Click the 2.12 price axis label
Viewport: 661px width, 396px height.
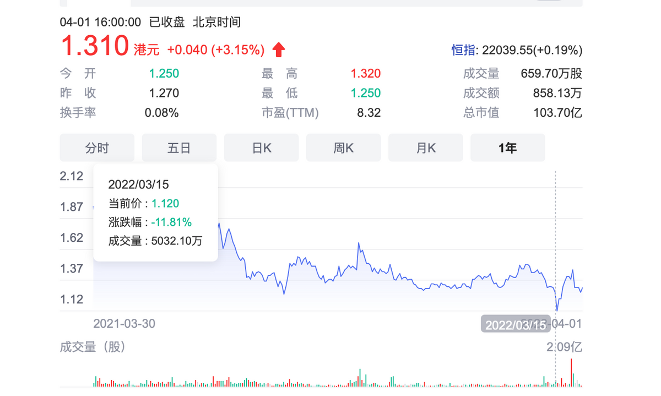point(72,176)
